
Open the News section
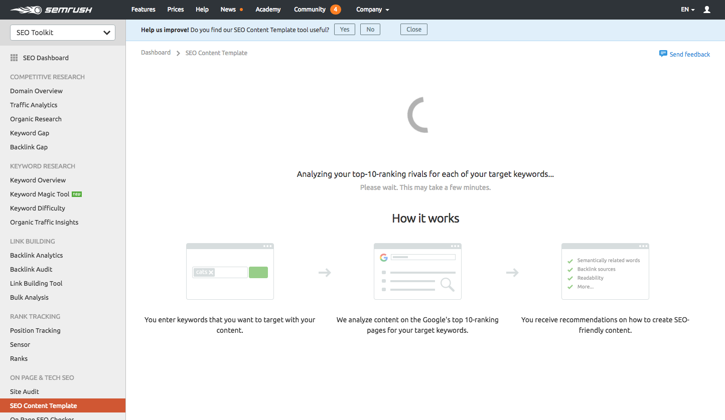click(228, 10)
